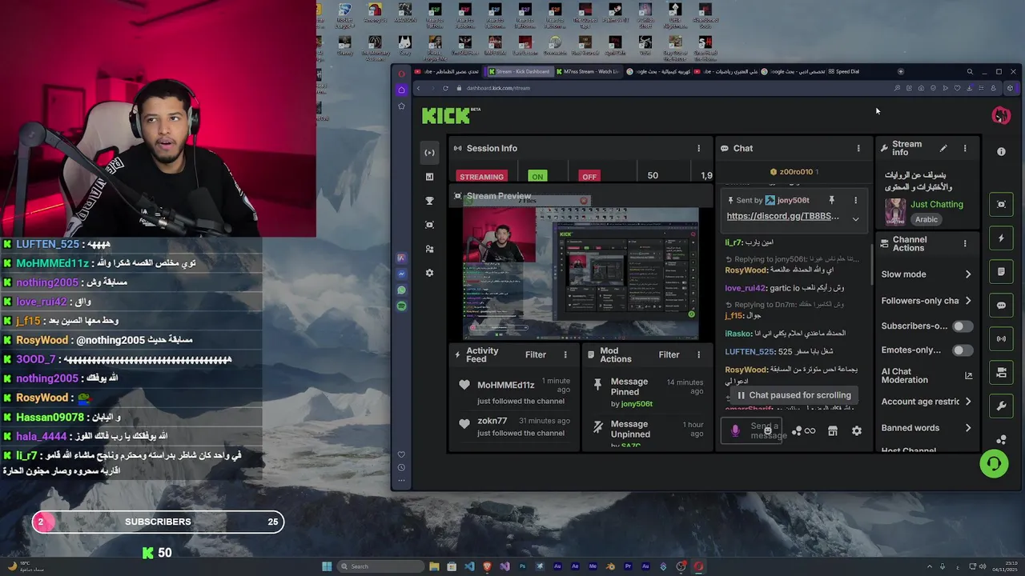
Task: Open Chat panel three-dot menu
Action: (858, 148)
